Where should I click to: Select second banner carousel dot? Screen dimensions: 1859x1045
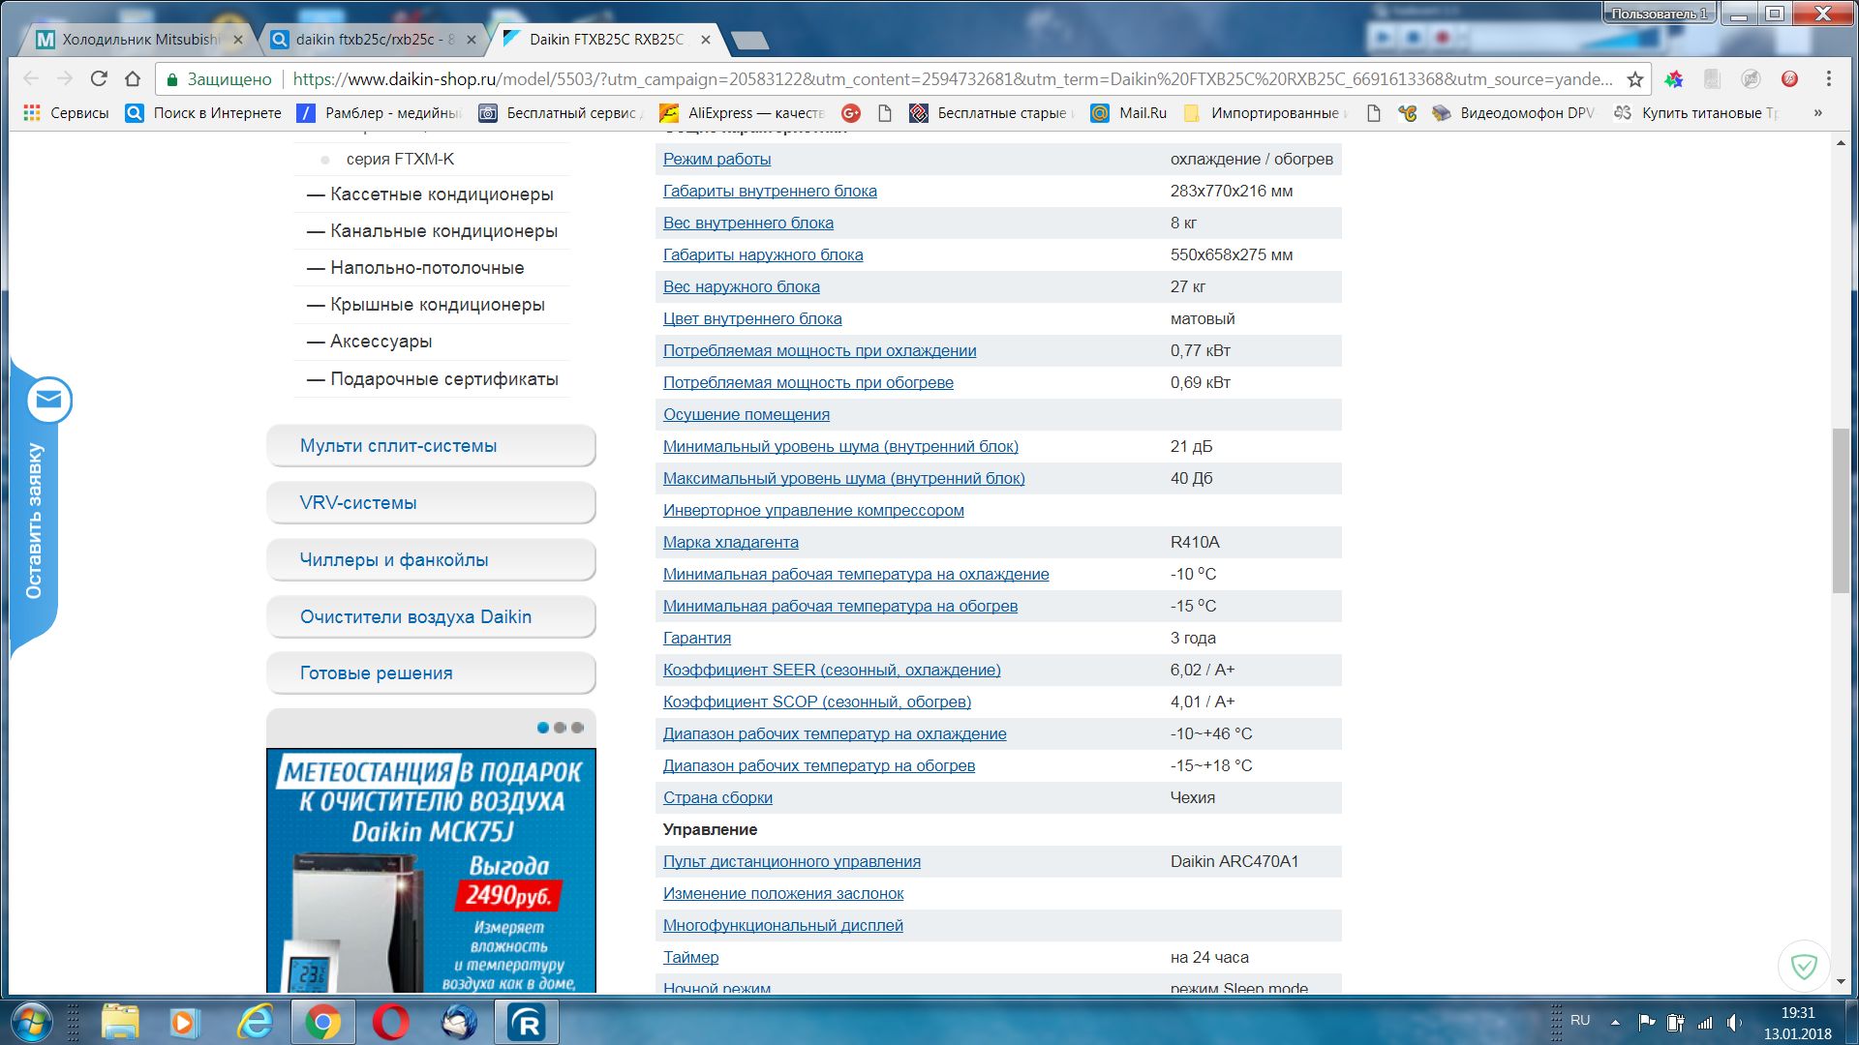point(560,728)
